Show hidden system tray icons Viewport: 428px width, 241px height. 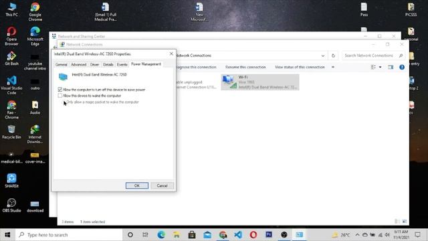click(357, 235)
